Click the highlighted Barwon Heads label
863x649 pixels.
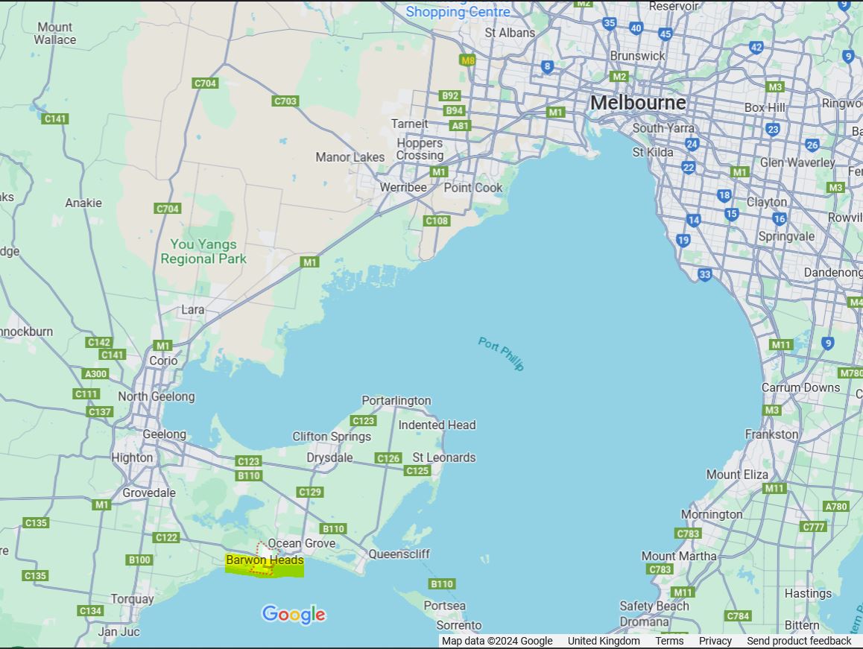click(265, 560)
